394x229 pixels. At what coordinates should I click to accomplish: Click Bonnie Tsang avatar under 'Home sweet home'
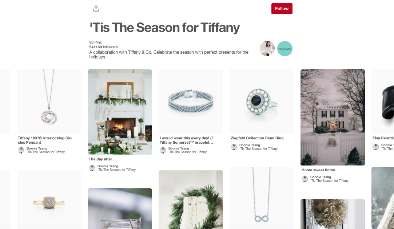(305, 179)
